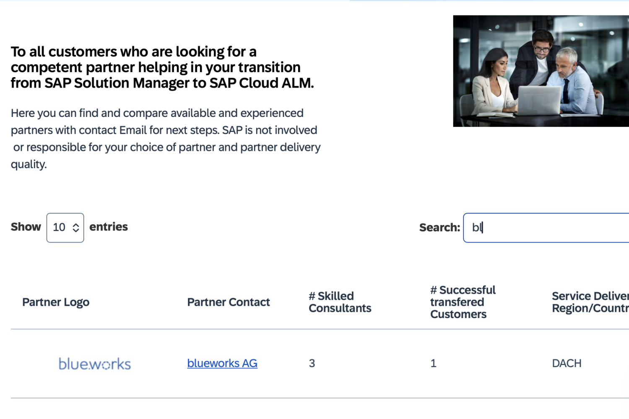The width and height of the screenshot is (629, 419).
Task: Sort by # Successful transfered Customers column
Action: pos(463,302)
